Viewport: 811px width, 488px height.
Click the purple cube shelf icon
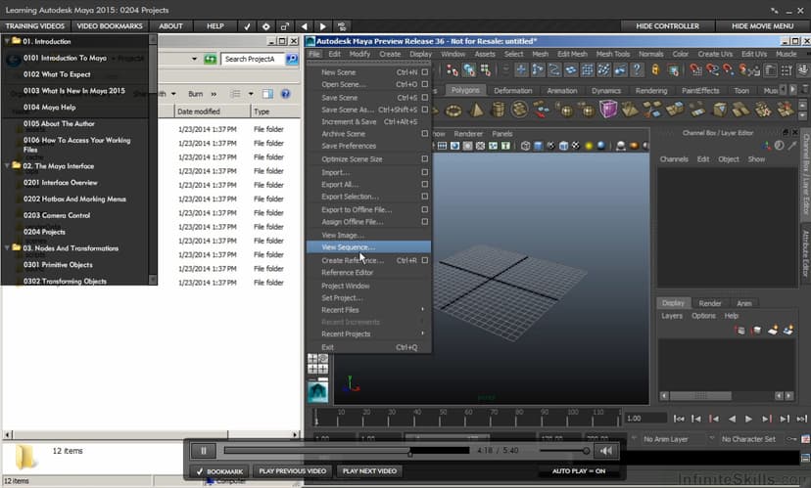[x=608, y=109]
